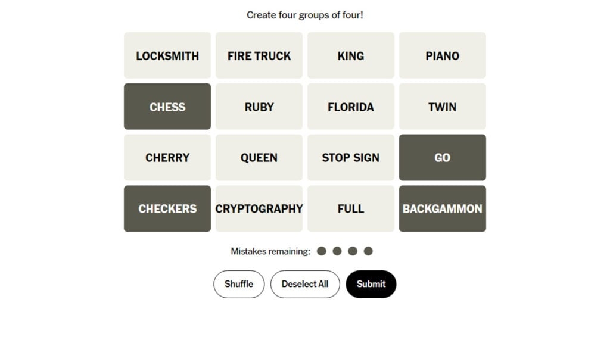The width and height of the screenshot is (610, 343).
Task: Select the FIRE TRUCK tile
Action: (x=259, y=55)
